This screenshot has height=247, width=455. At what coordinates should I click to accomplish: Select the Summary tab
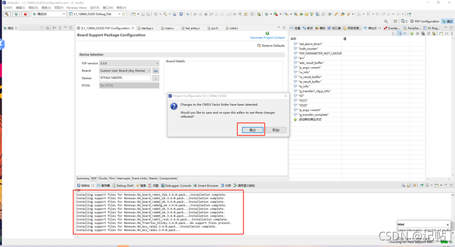(x=83, y=179)
